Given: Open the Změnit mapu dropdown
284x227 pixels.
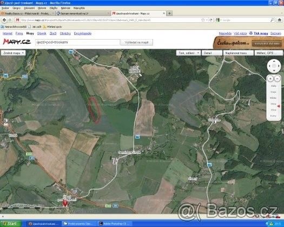Looking at the screenshot, I should tap(13, 53).
